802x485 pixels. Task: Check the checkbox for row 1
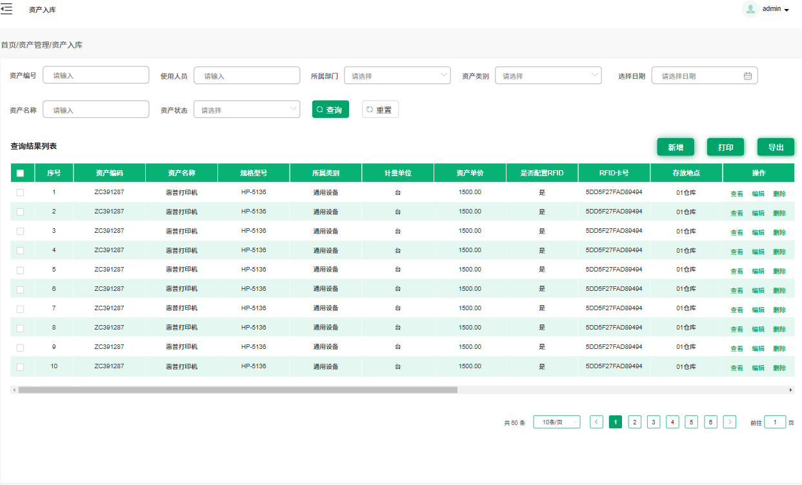20,192
